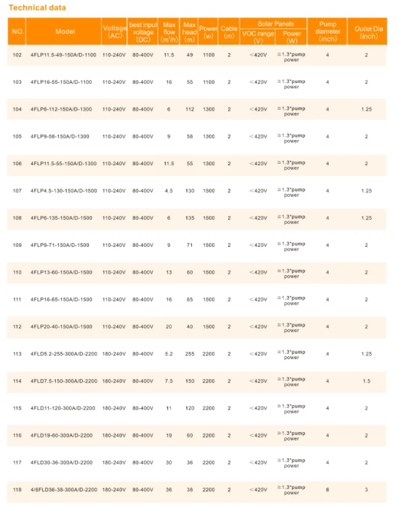This screenshot has height=510, width=398.
Task: Select model 4FLP6-112-150A/D-1300 in row 104
Action: coord(63,109)
